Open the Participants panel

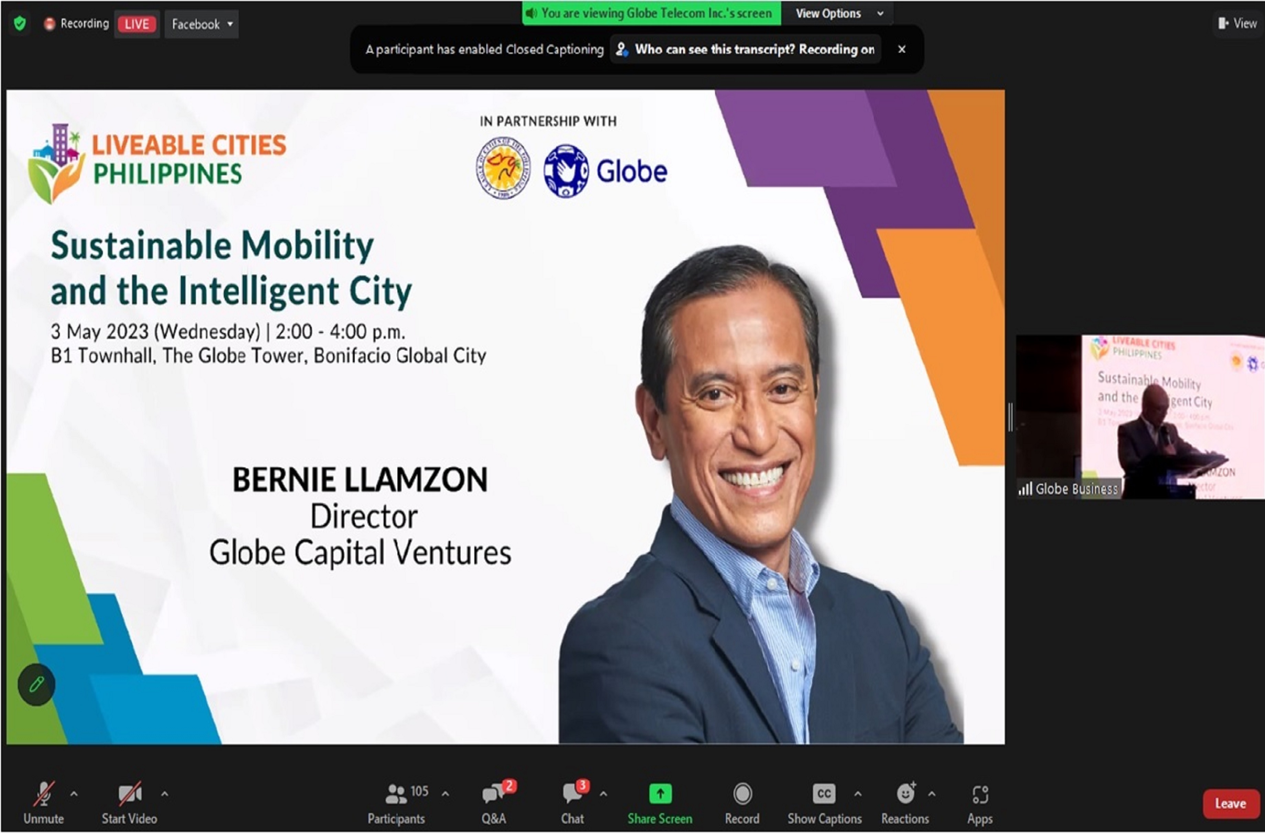[396, 803]
